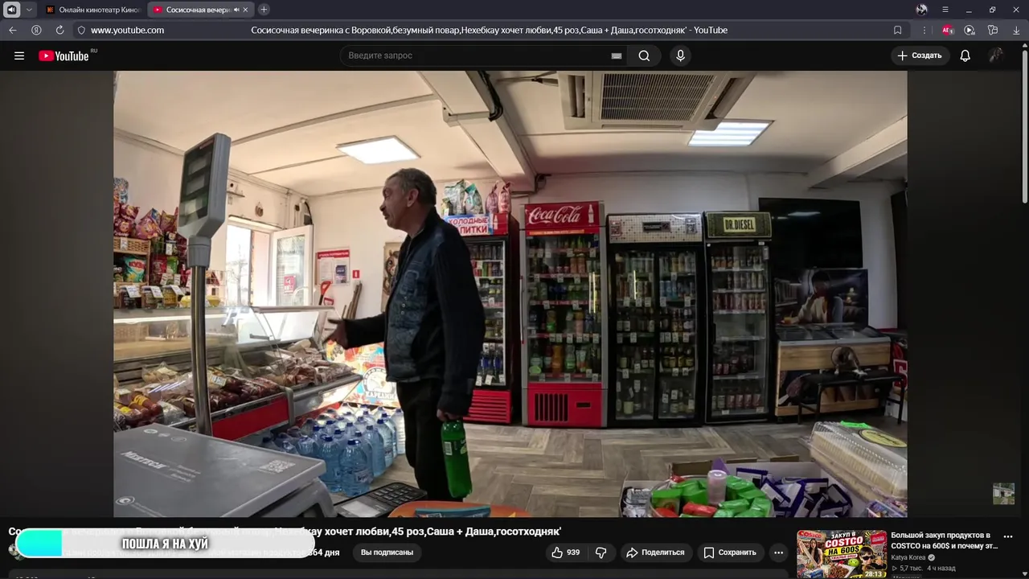The height and width of the screenshot is (579, 1029).
Task: Start voice search with the microphone
Action: point(681,55)
